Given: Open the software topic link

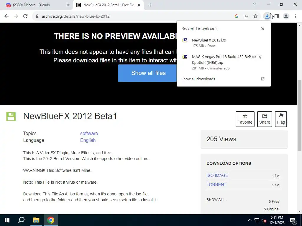Looking at the screenshot, I should (89, 133).
